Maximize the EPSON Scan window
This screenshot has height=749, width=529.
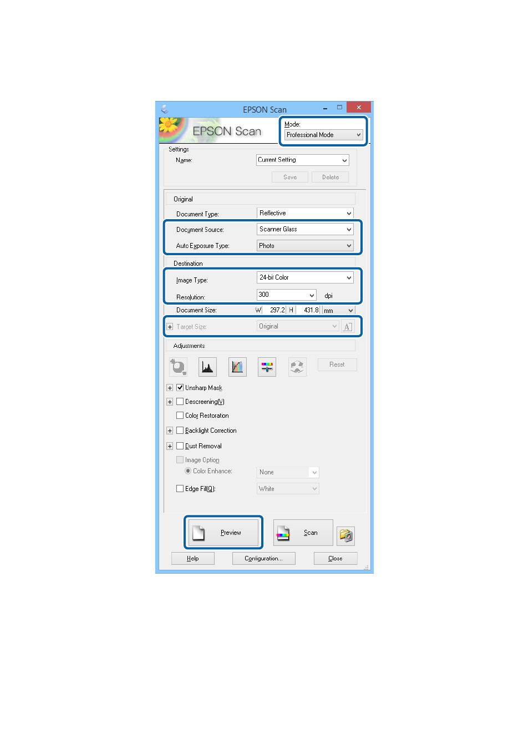pos(339,108)
